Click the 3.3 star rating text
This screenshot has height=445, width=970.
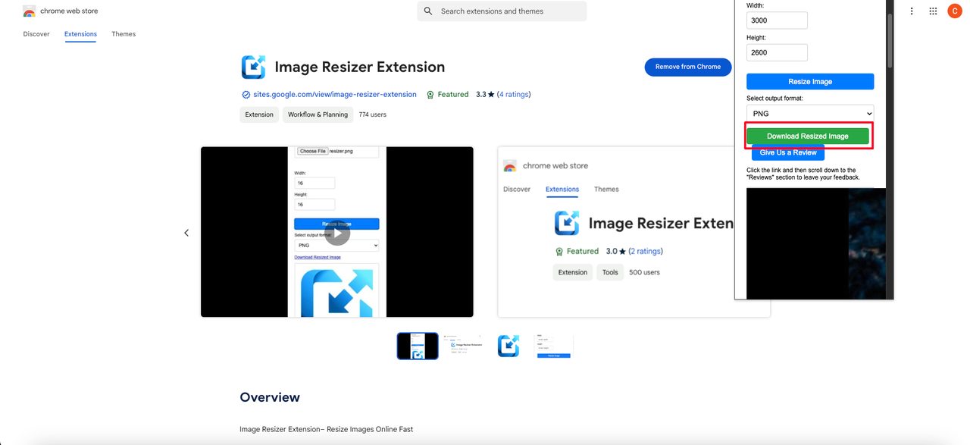pyautogui.click(x=485, y=95)
